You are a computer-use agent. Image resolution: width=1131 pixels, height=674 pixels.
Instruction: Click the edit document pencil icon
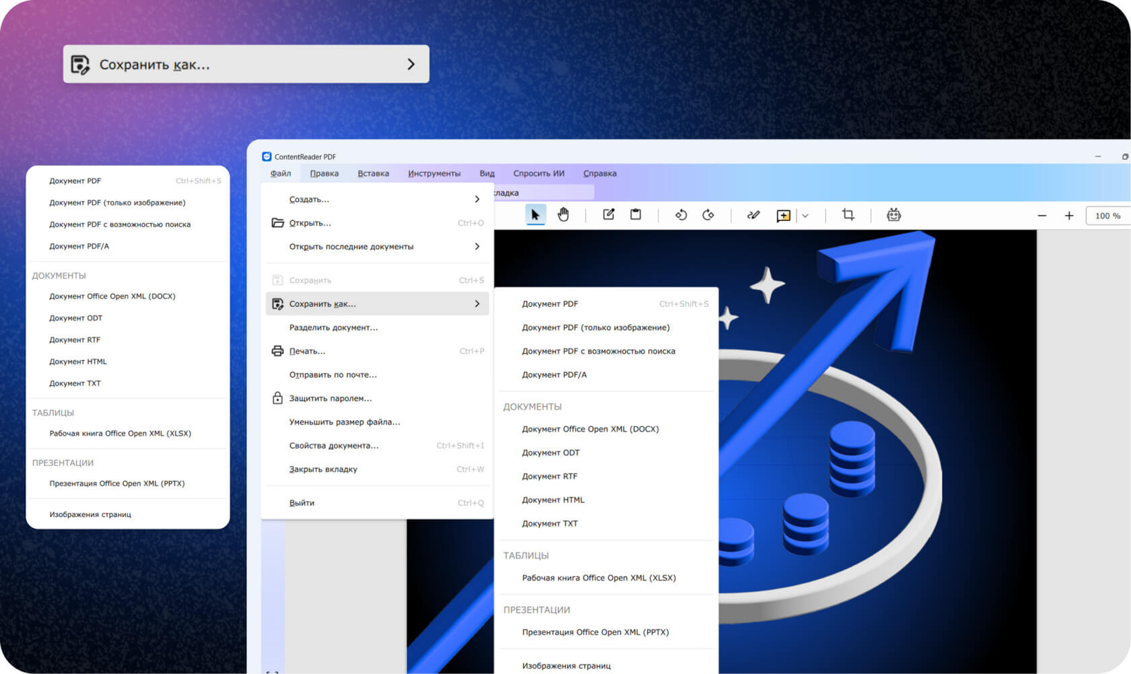pos(609,214)
